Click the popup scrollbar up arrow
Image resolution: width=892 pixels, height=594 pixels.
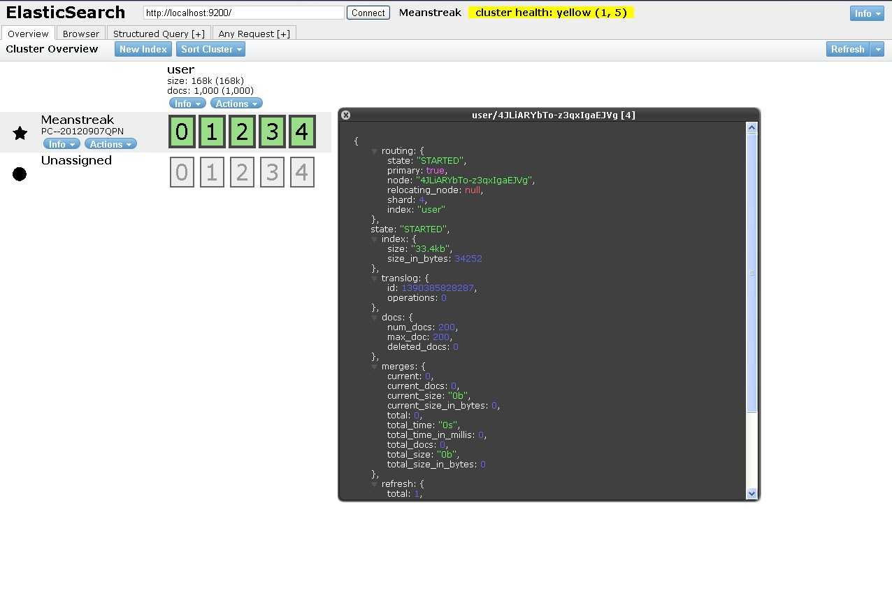point(752,127)
